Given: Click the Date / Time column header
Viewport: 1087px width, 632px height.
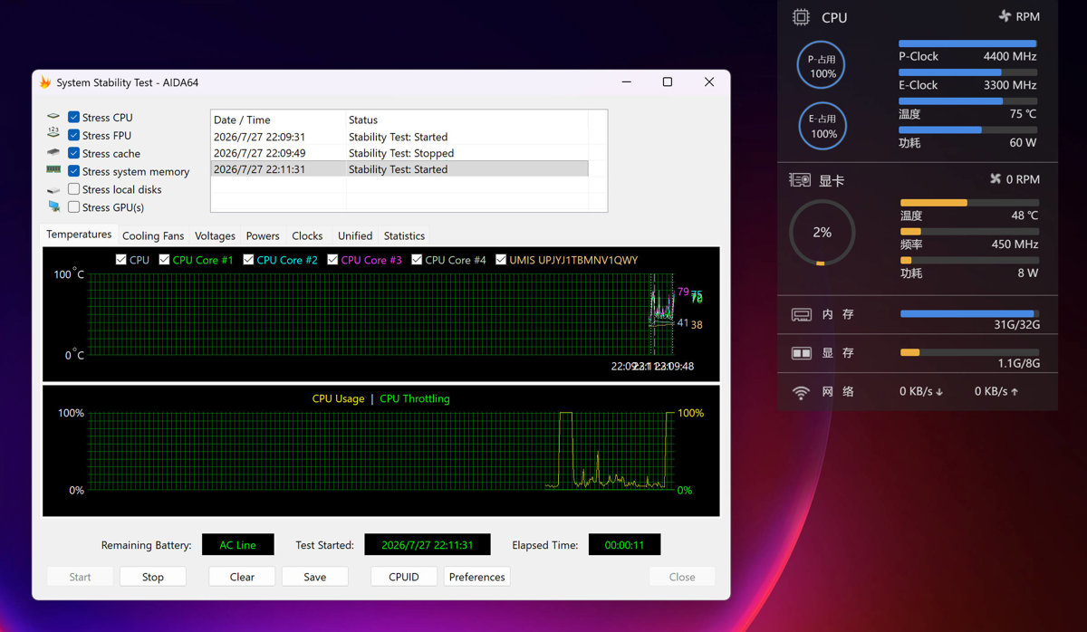Looking at the screenshot, I should pos(278,120).
